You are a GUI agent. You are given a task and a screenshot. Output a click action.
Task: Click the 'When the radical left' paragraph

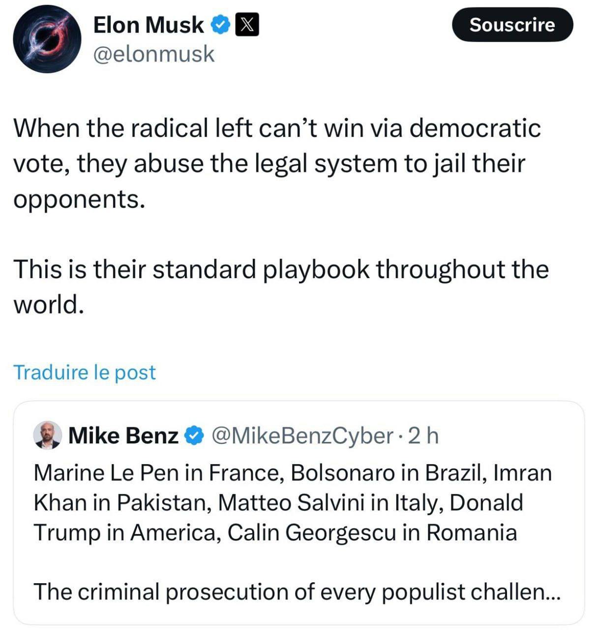click(x=276, y=163)
